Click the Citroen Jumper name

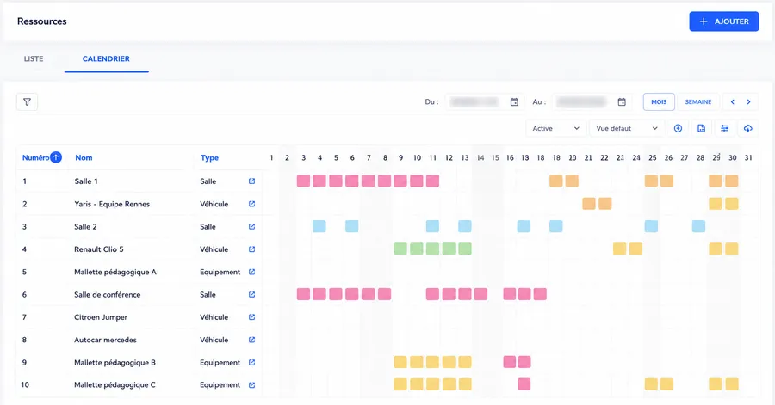tap(101, 317)
